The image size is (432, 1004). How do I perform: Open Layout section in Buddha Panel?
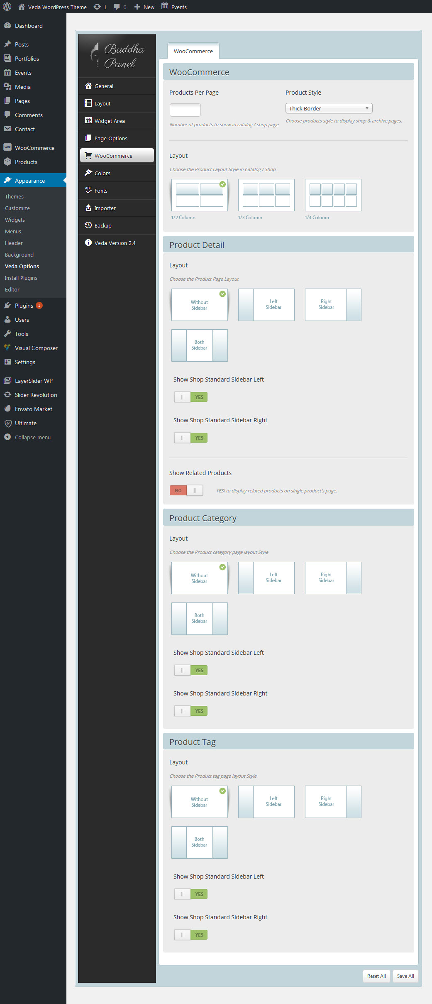pyautogui.click(x=117, y=103)
